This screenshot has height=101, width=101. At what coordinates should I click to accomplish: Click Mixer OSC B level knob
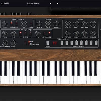[x=48, y=24]
